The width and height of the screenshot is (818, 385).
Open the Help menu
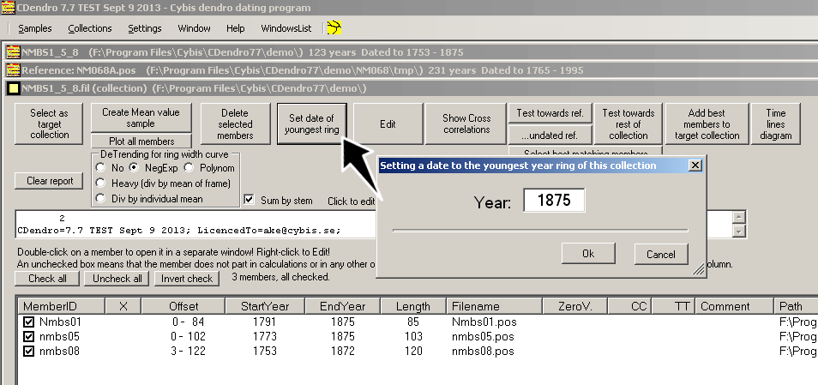pos(235,28)
